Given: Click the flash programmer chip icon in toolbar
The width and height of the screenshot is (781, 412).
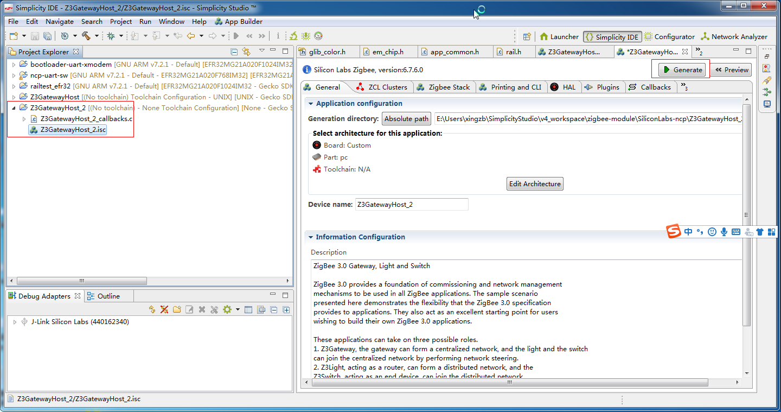Looking at the screenshot, I should (306, 36).
